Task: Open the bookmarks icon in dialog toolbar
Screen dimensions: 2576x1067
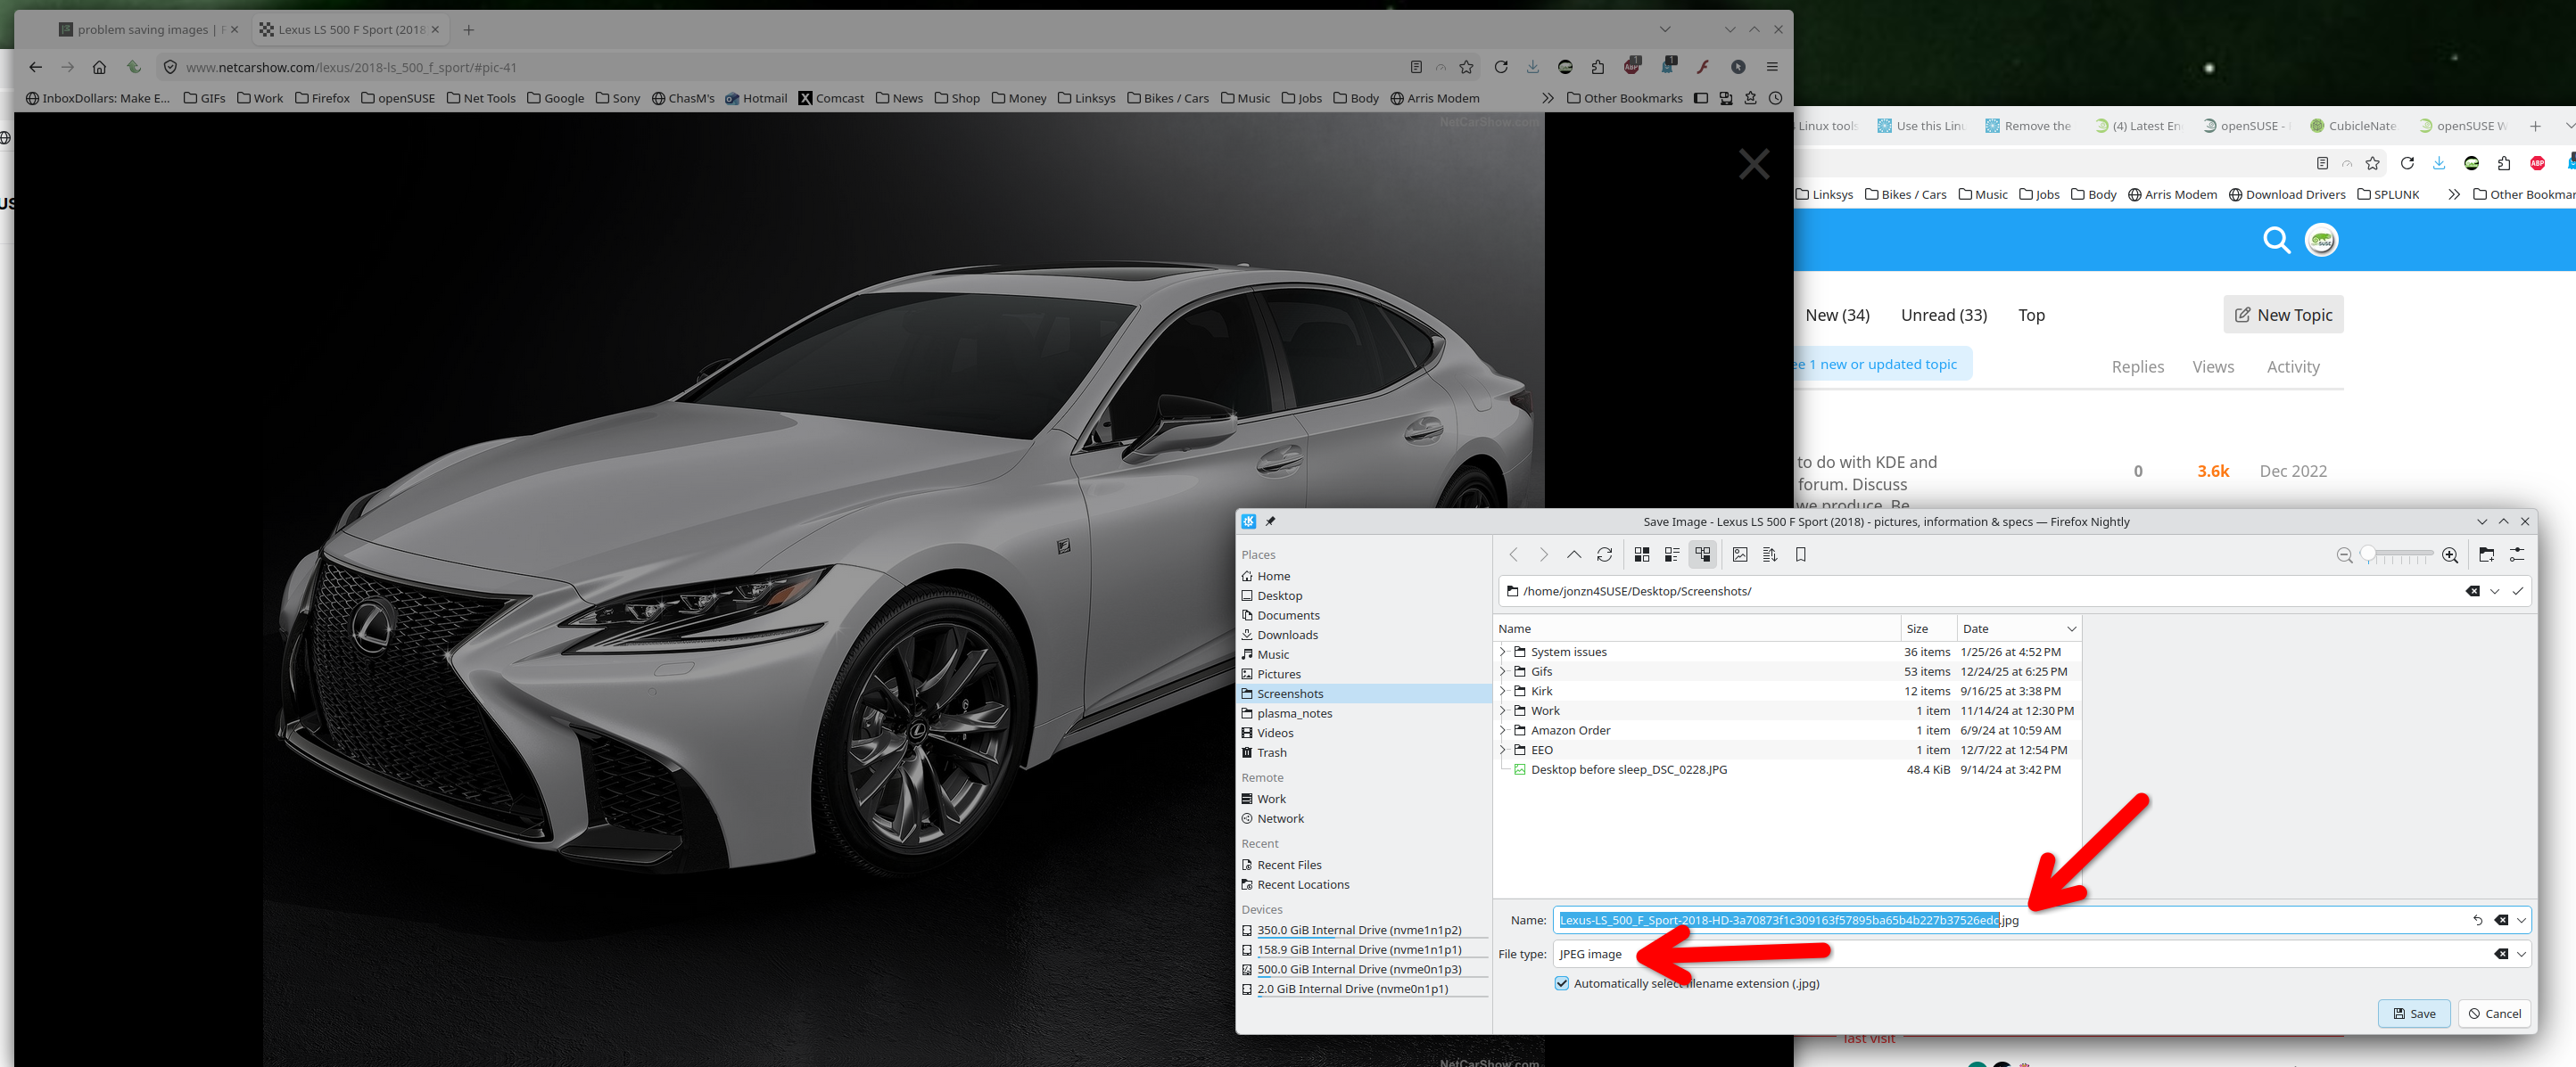Action: tap(1800, 554)
